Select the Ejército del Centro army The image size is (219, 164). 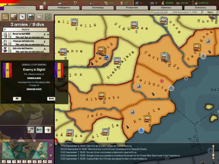[x=25, y=50]
